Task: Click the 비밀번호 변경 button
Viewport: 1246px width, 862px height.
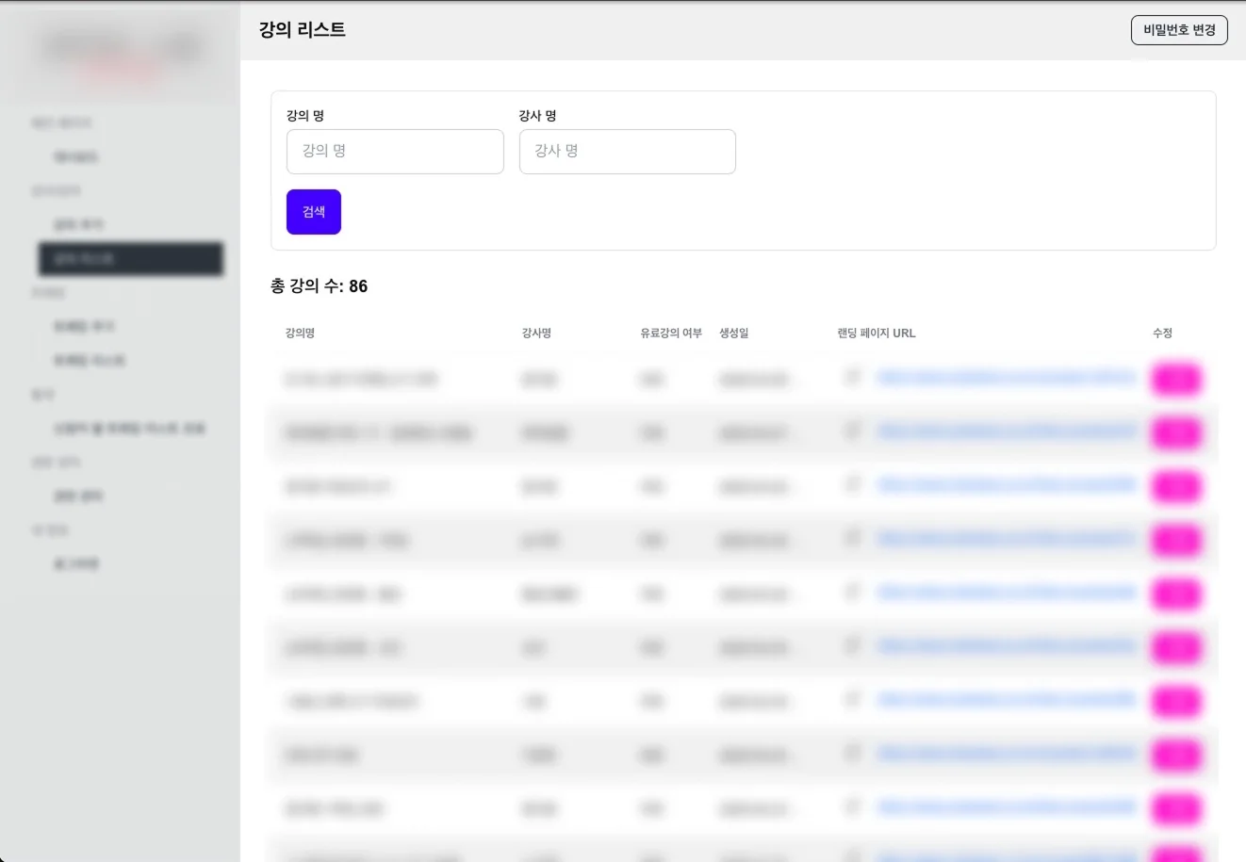Action: [x=1179, y=30]
